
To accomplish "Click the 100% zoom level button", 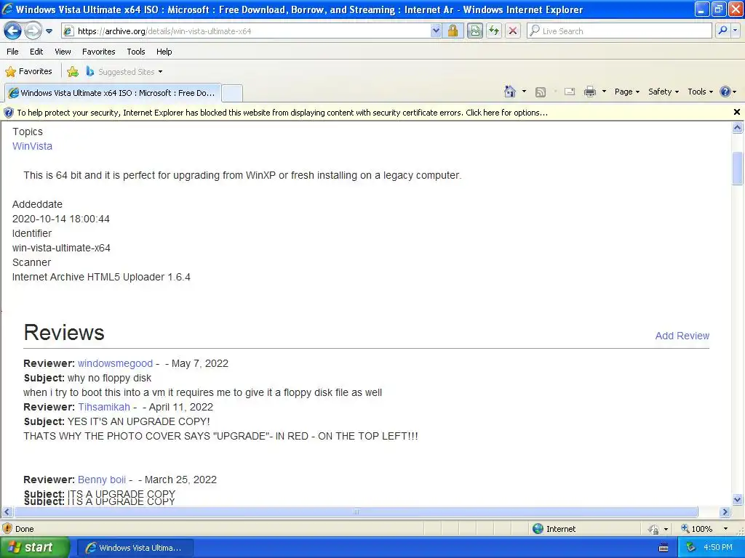I will pyautogui.click(x=697, y=529).
